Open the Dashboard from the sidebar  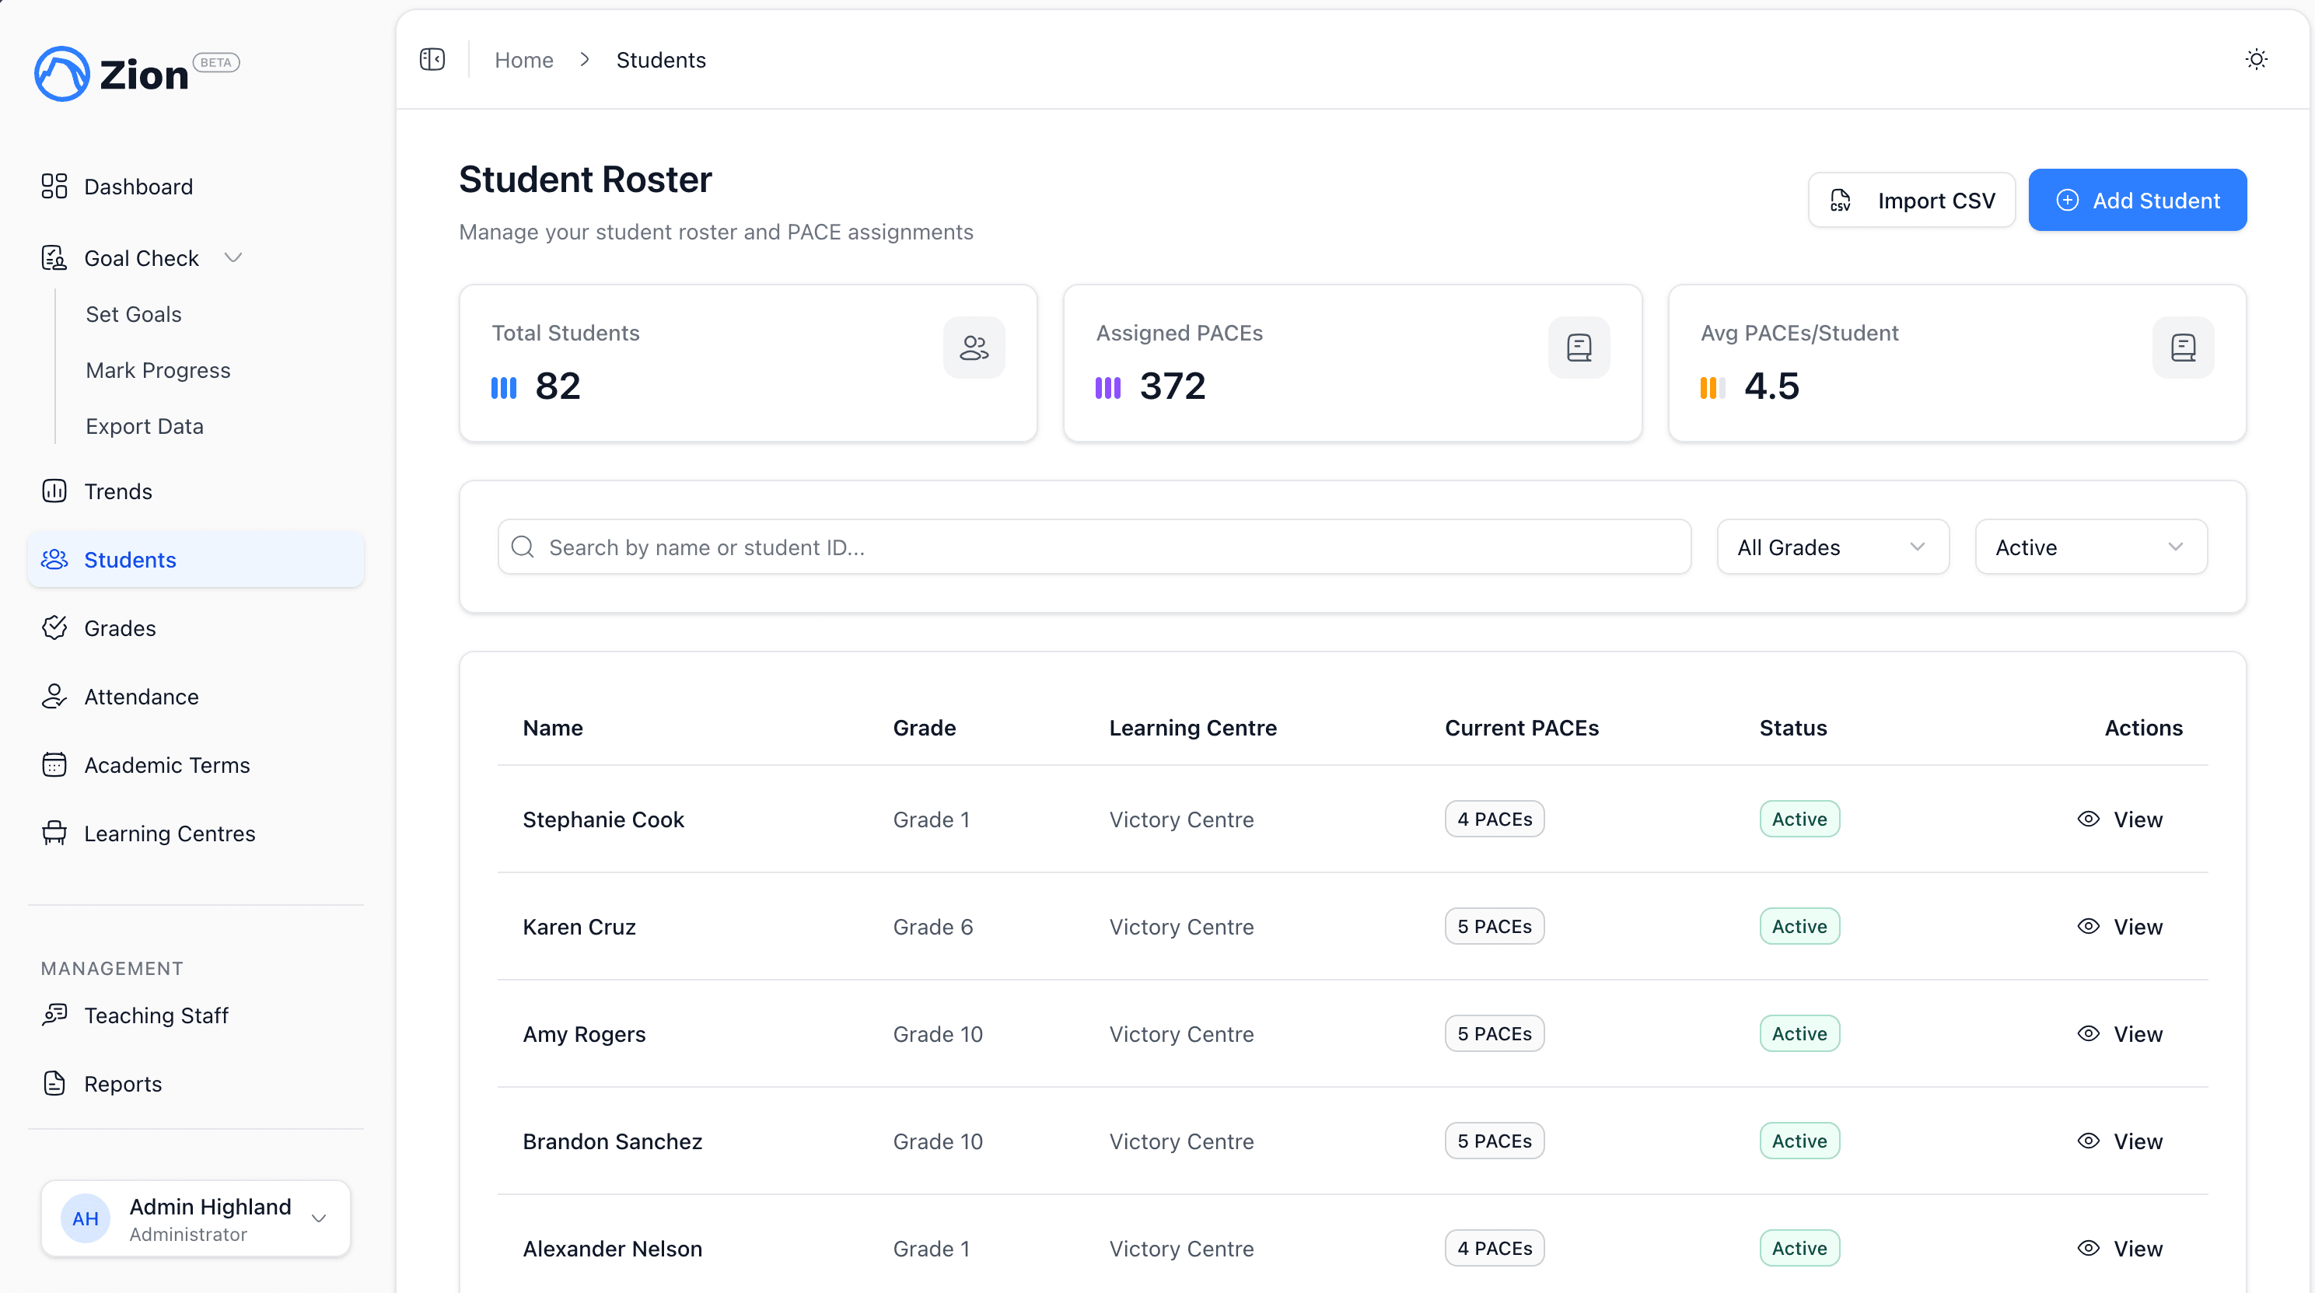coord(138,186)
